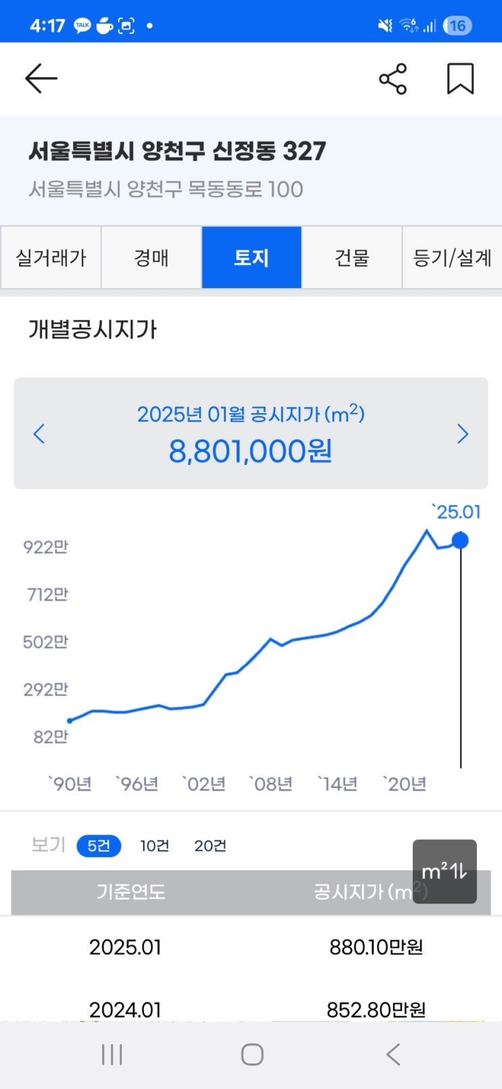Open the 건물 tab
This screenshot has height=1089, width=502.
(x=352, y=258)
